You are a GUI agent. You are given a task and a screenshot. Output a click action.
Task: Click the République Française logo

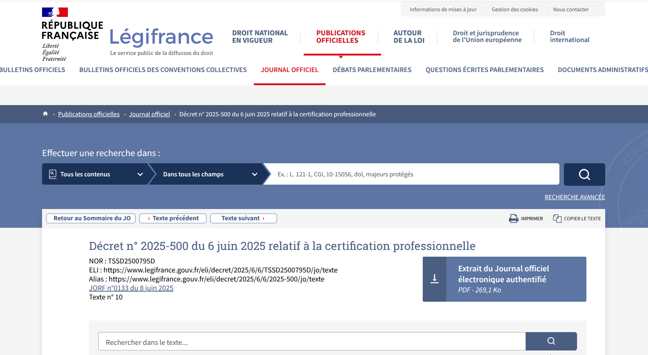point(72,34)
